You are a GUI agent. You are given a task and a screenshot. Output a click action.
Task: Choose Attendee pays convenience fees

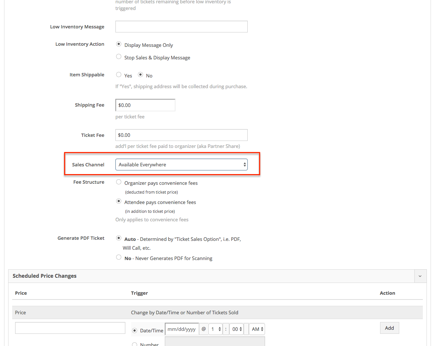(119, 201)
